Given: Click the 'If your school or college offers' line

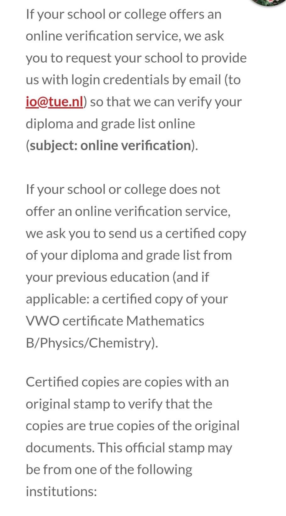Looking at the screenshot, I should tap(124, 14).
